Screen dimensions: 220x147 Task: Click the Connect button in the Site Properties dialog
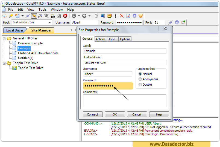tap(93, 114)
